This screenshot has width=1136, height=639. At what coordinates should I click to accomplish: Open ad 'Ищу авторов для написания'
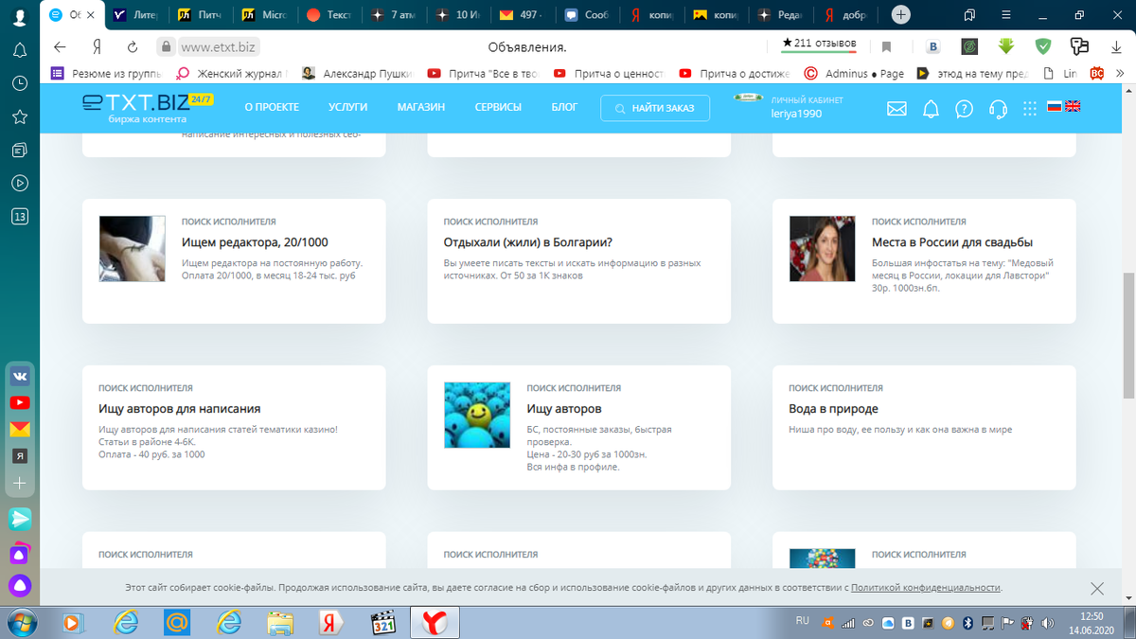[180, 409]
